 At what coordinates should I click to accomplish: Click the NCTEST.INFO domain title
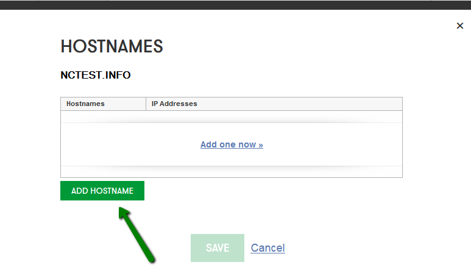(96, 75)
